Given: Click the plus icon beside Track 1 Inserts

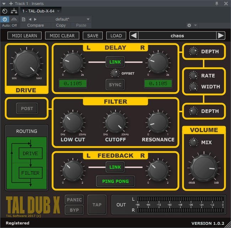Looking at the screenshot, I should (x=11, y=4).
